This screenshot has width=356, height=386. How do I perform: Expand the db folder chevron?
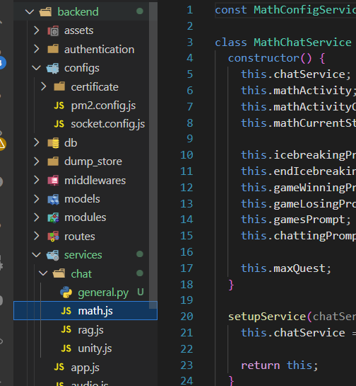click(36, 142)
